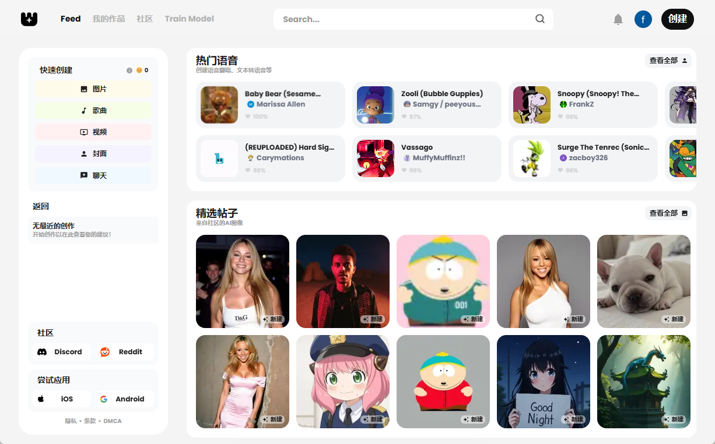Screen dimensions: 715x444
Task: Open Baby Bear (Sesame...) voice card
Action: coord(271,105)
